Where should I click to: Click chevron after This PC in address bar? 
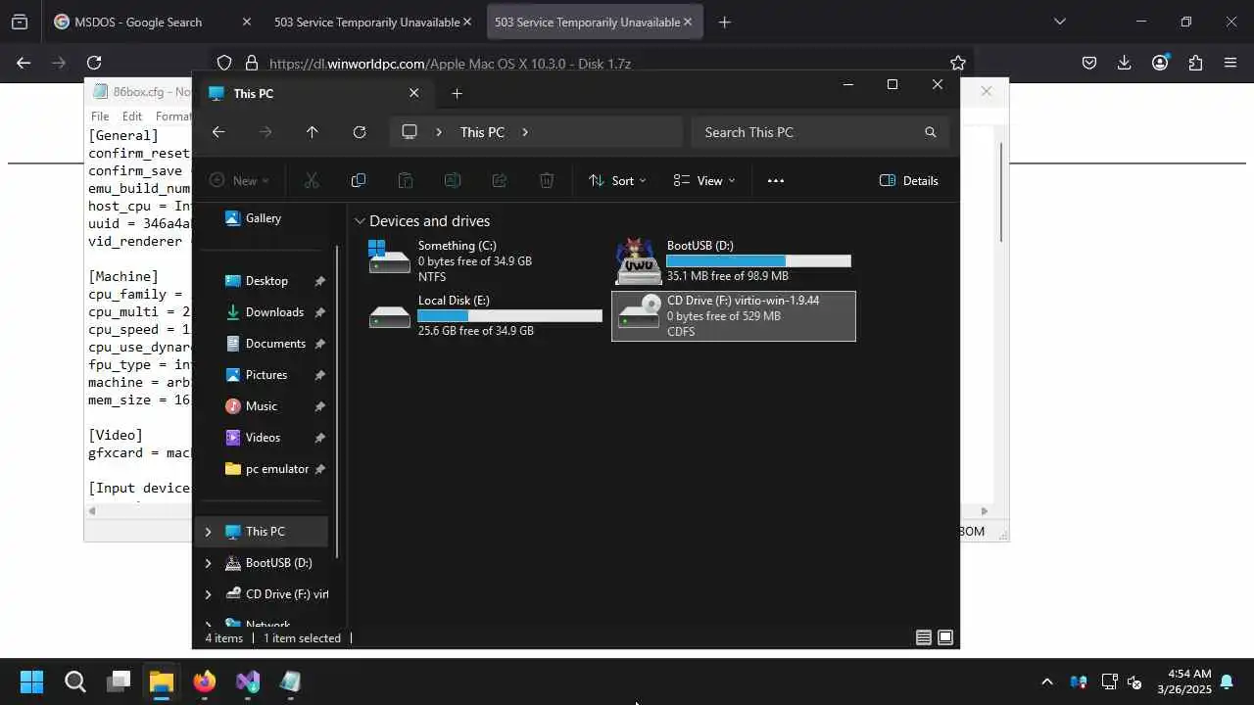click(525, 132)
